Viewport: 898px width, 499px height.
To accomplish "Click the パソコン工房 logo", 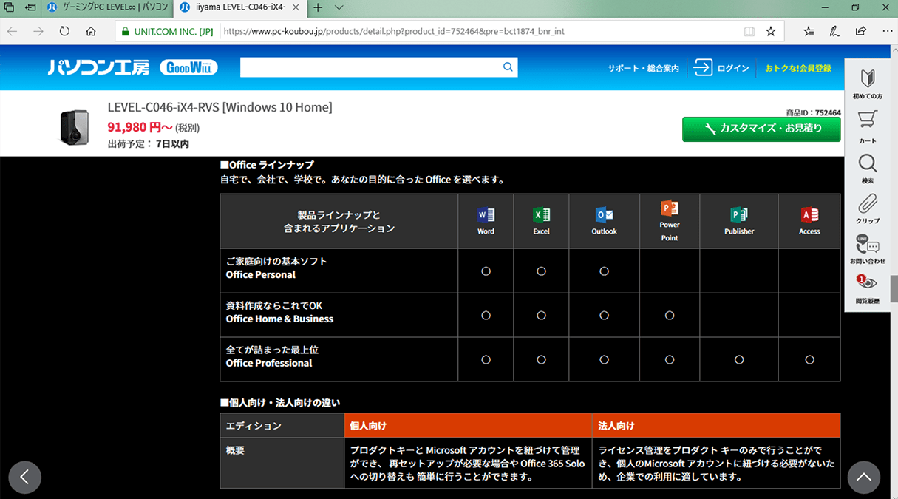I will (99, 67).
